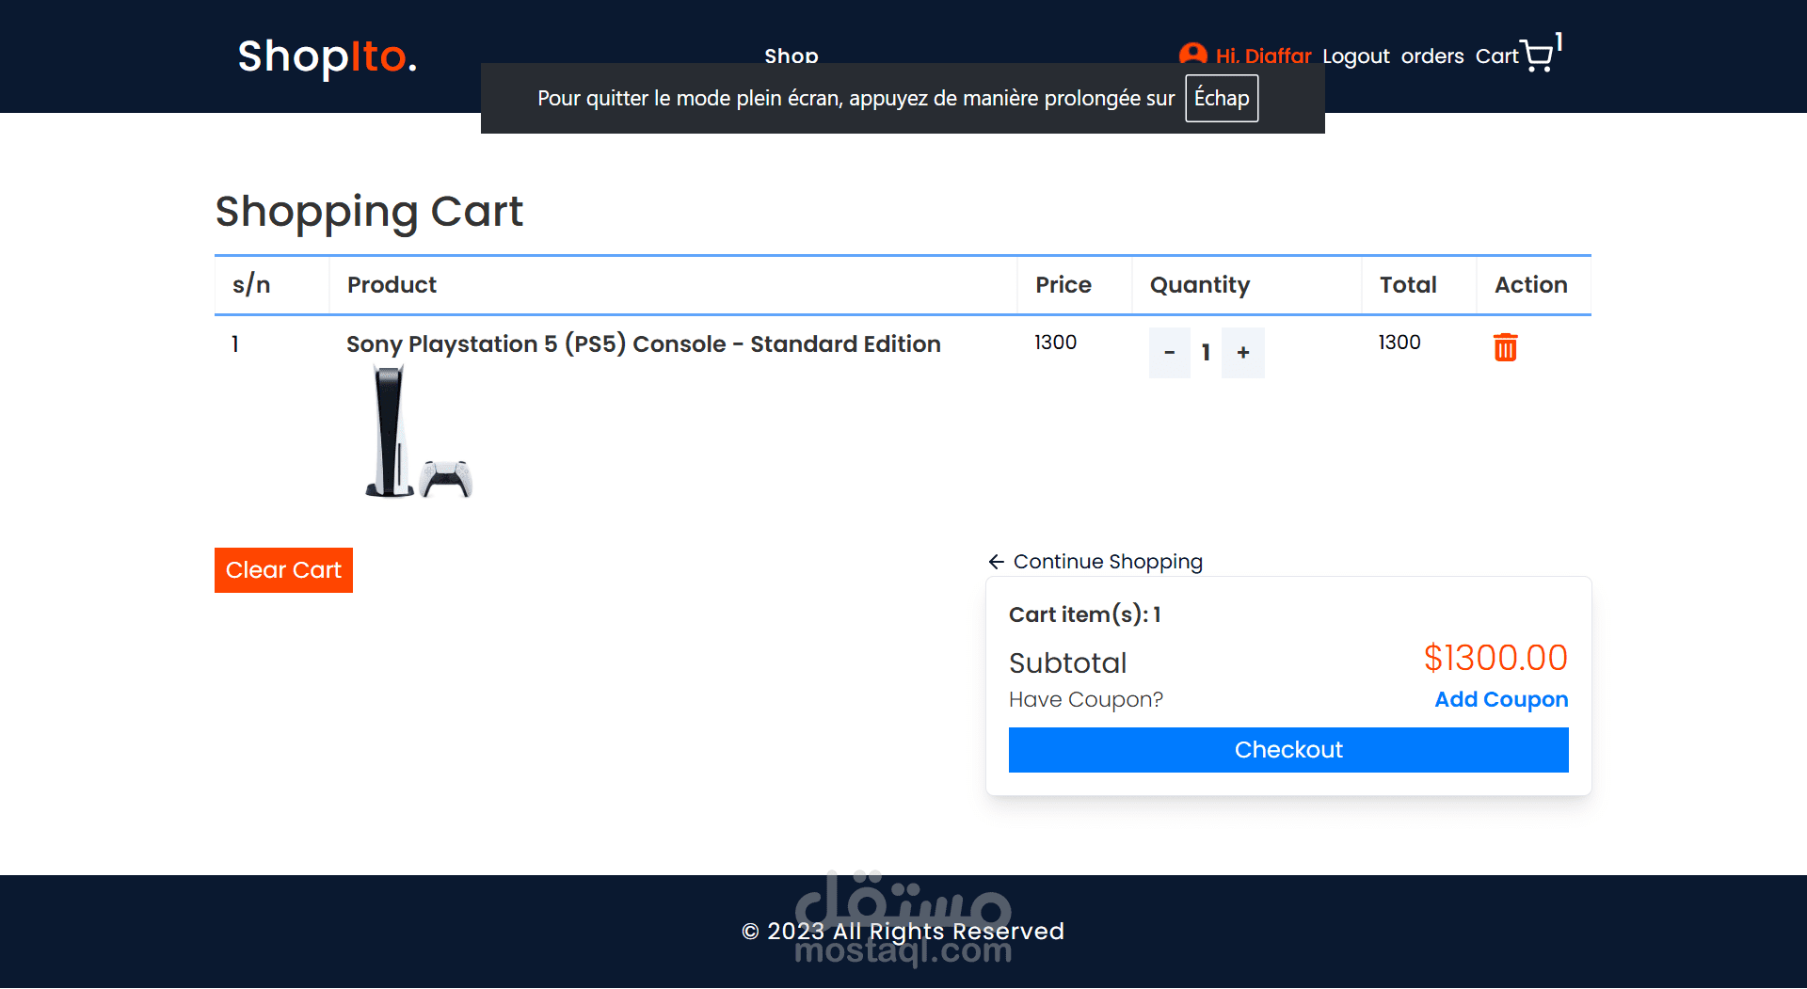Click the 1300 price cell

coord(1055,343)
